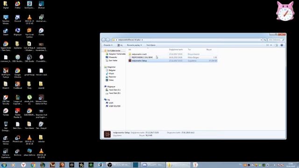299x168 pixels.
Task: Open the League of Legends desktop shortcut
Action: pos(18,99)
